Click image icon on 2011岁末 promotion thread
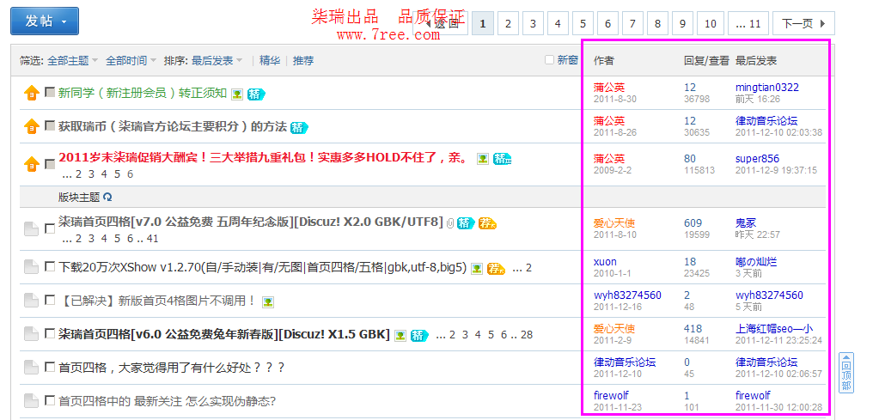The width and height of the screenshot is (879, 420). (482, 159)
